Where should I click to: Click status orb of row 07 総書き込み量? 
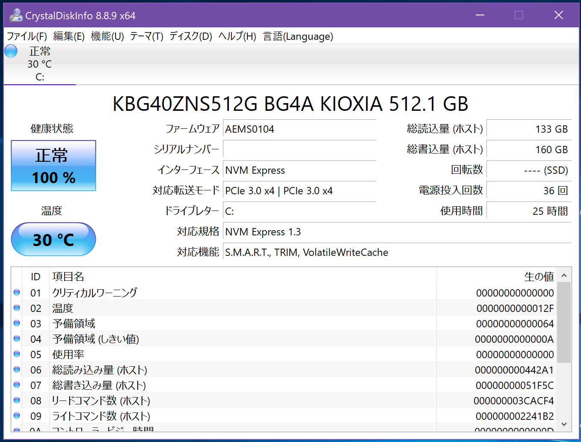(17, 385)
